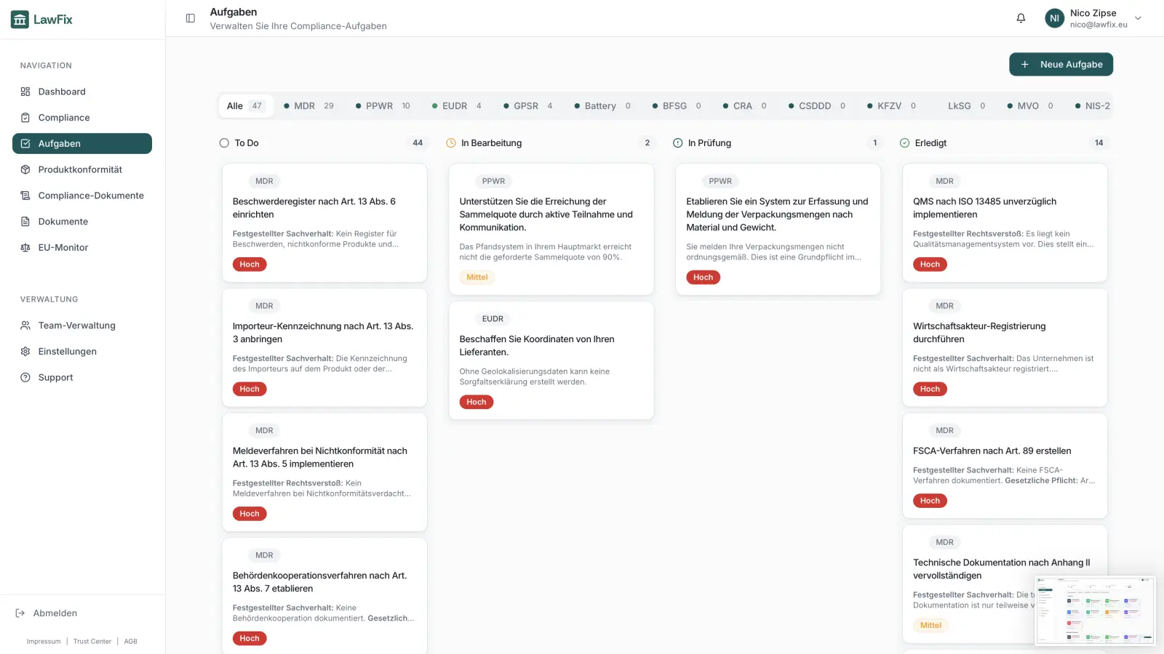The height and width of the screenshot is (654, 1164).
Task: Create a Neue Aufgabe
Action: tap(1061, 65)
